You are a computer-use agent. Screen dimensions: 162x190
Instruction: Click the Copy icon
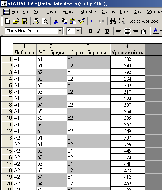click(64, 21)
